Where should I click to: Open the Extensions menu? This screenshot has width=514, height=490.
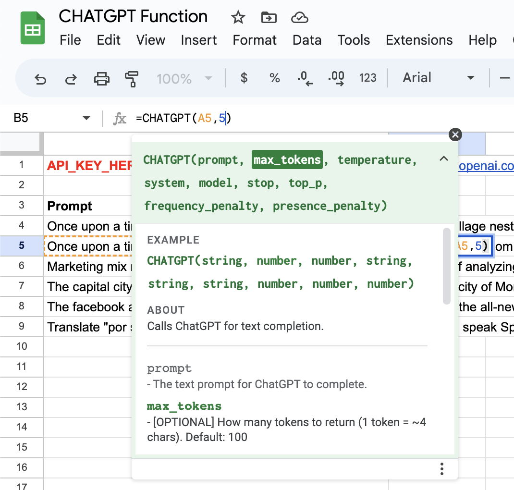point(419,40)
